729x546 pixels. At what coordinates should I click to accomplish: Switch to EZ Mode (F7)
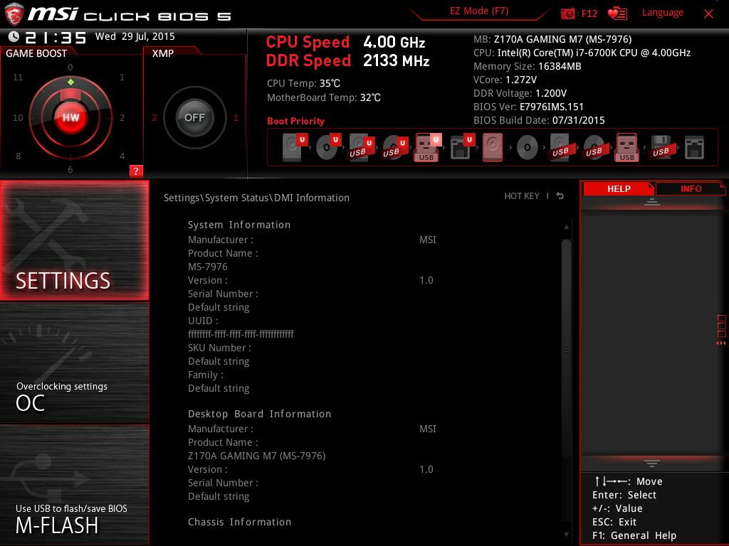[479, 11]
